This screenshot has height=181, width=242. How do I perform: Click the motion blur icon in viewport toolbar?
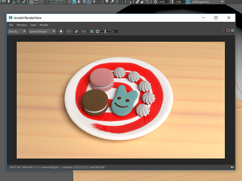112,2
